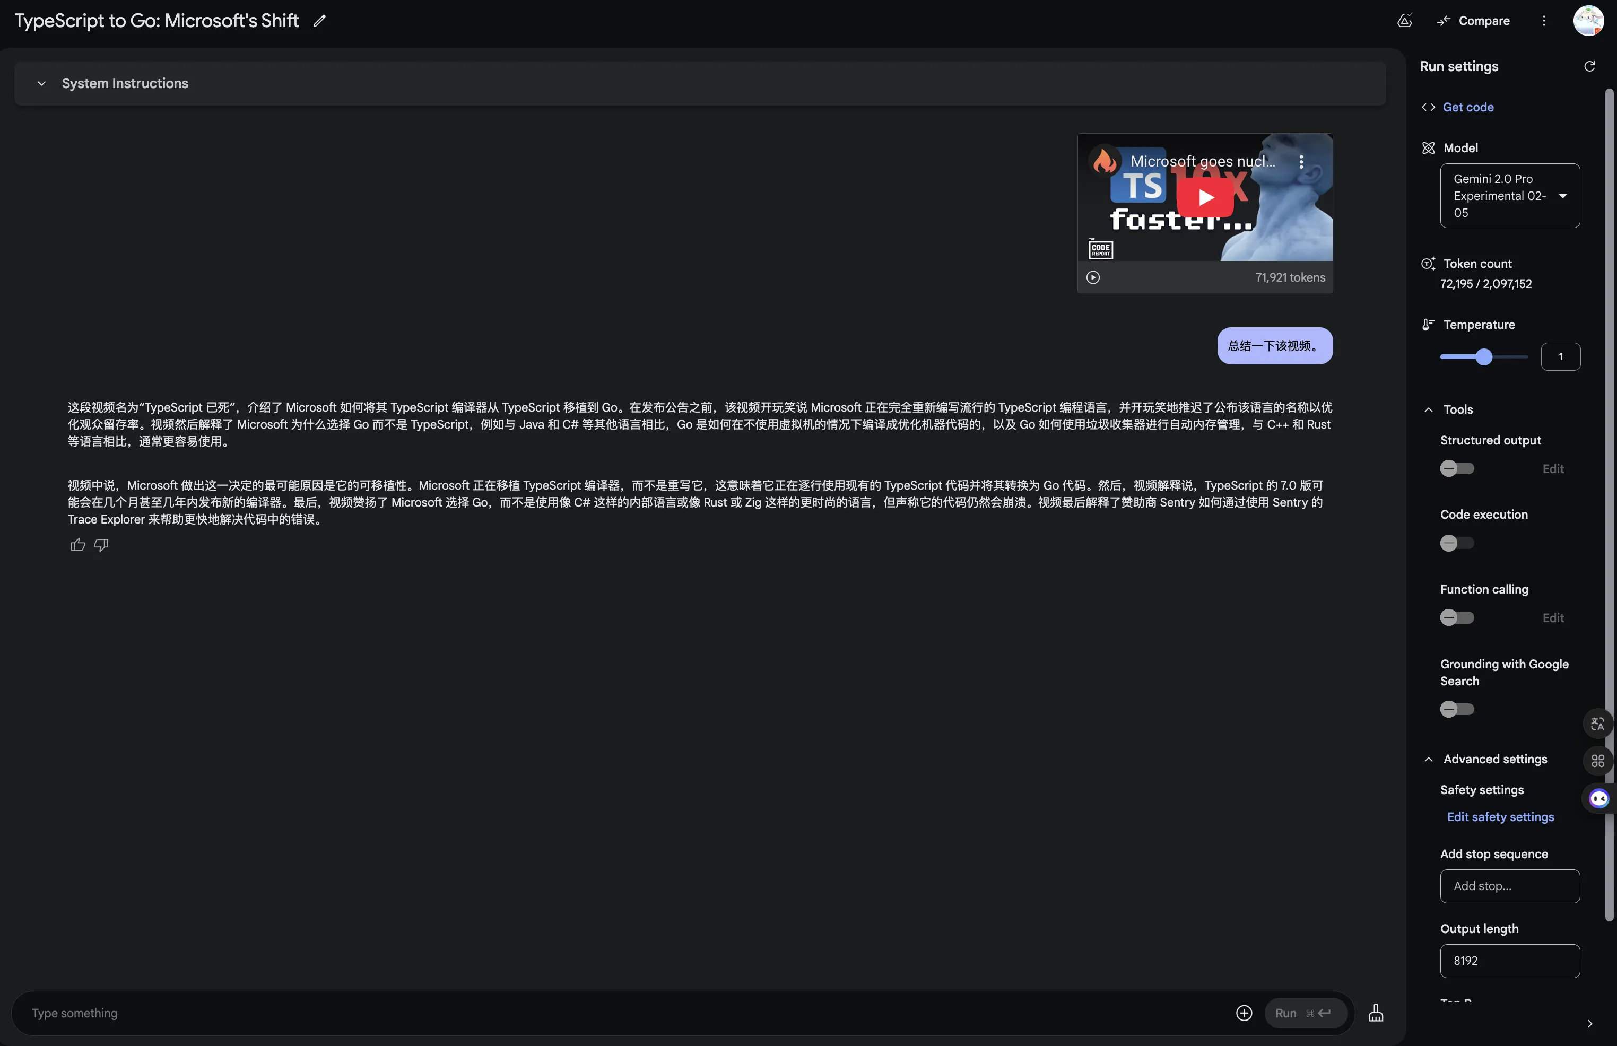Edit Function calling declarations

[x=1552, y=618]
